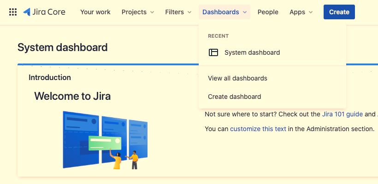
Task: Click the RECENT section label
Action: click(x=218, y=36)
